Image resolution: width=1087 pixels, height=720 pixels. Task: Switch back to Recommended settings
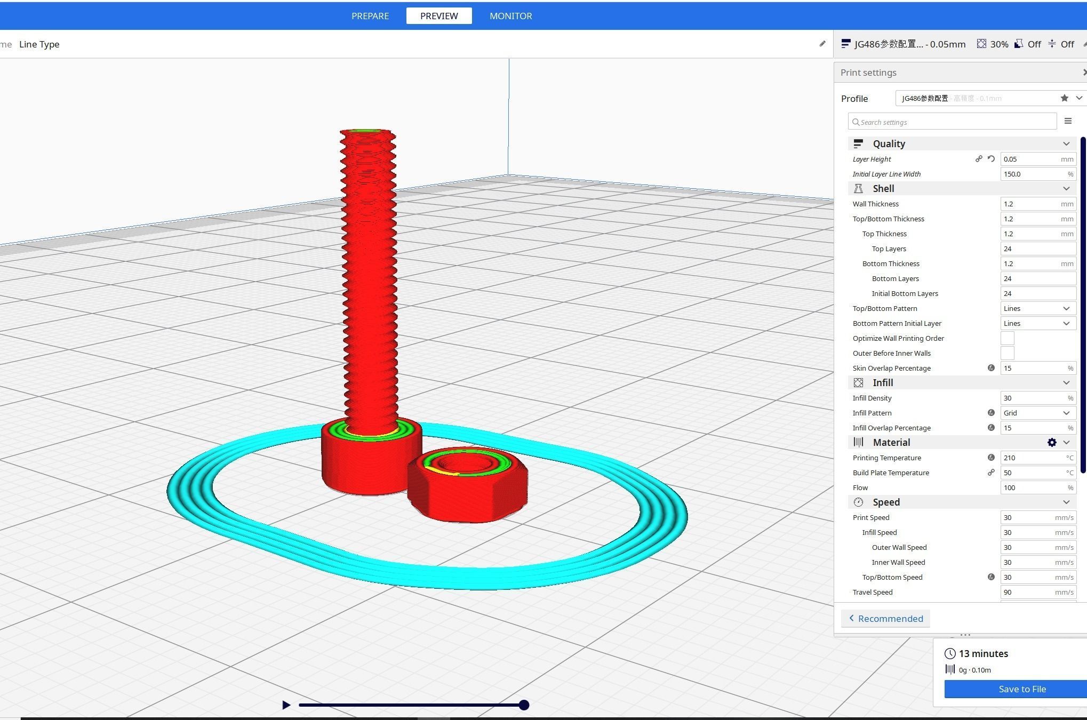coord(885,619)
